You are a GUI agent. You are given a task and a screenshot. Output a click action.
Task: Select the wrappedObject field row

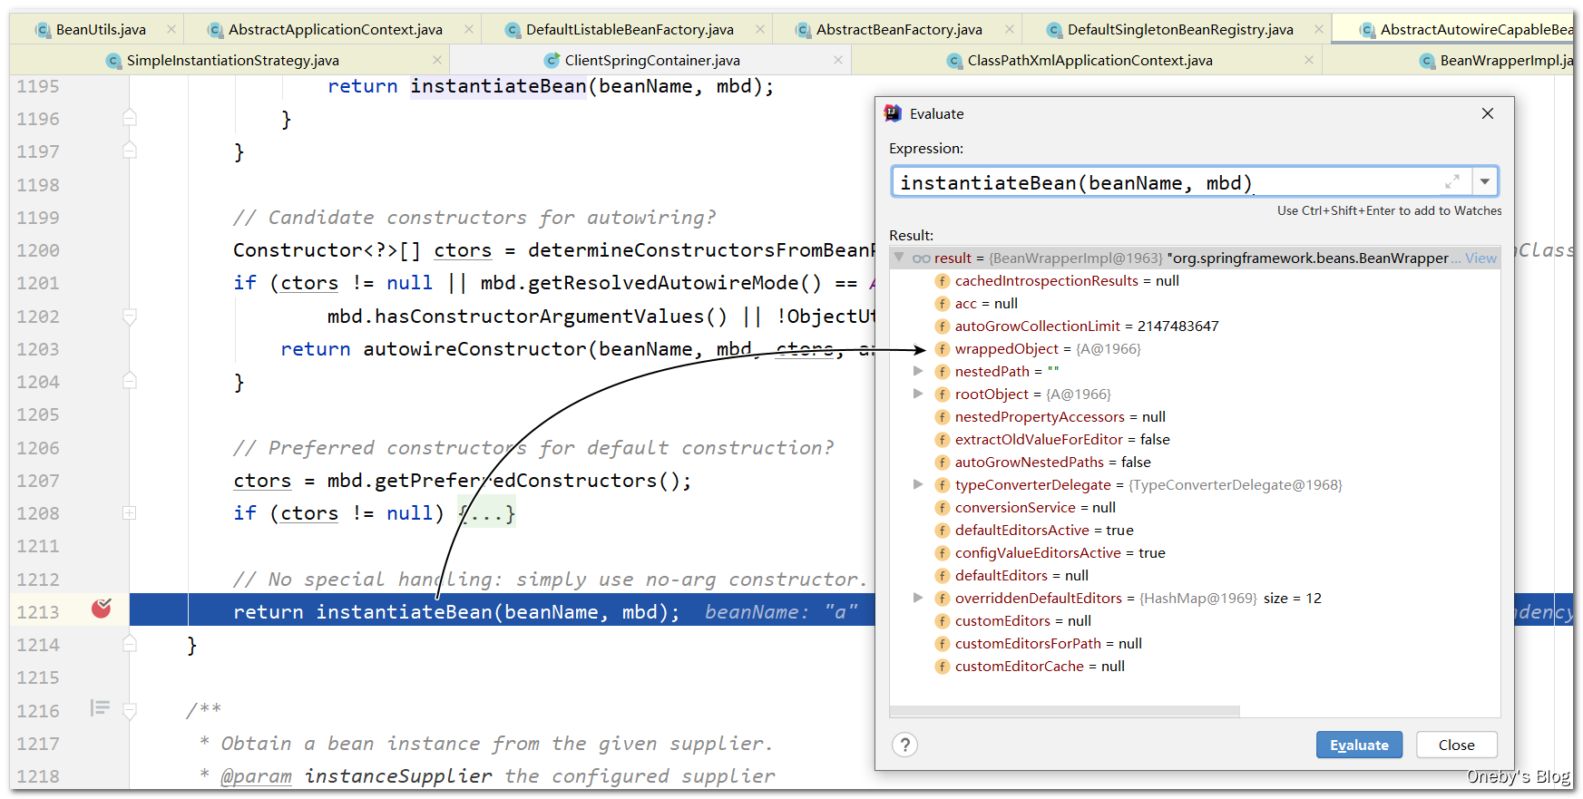[1195, 348]
